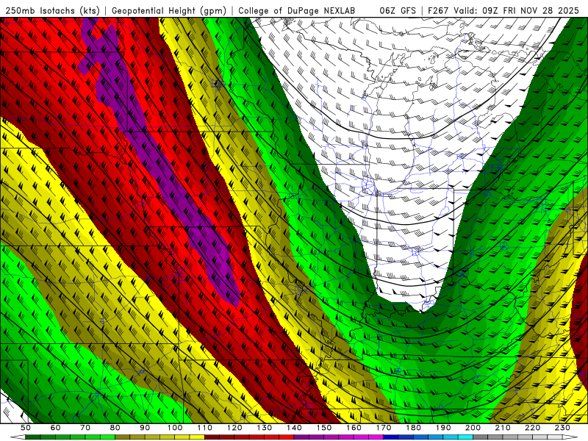
Task: Click the bright yellow swatch just before 110
Action: point(197,437)
